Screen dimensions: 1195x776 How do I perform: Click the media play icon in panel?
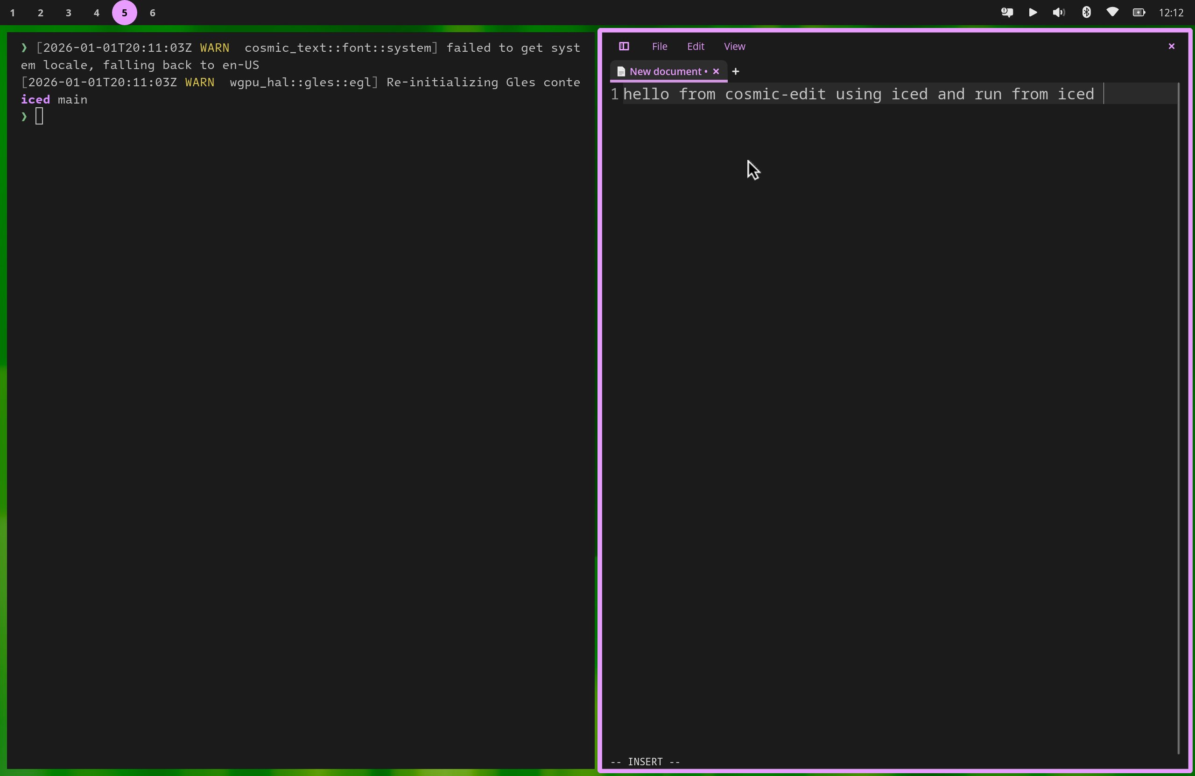pos(1033,13)
